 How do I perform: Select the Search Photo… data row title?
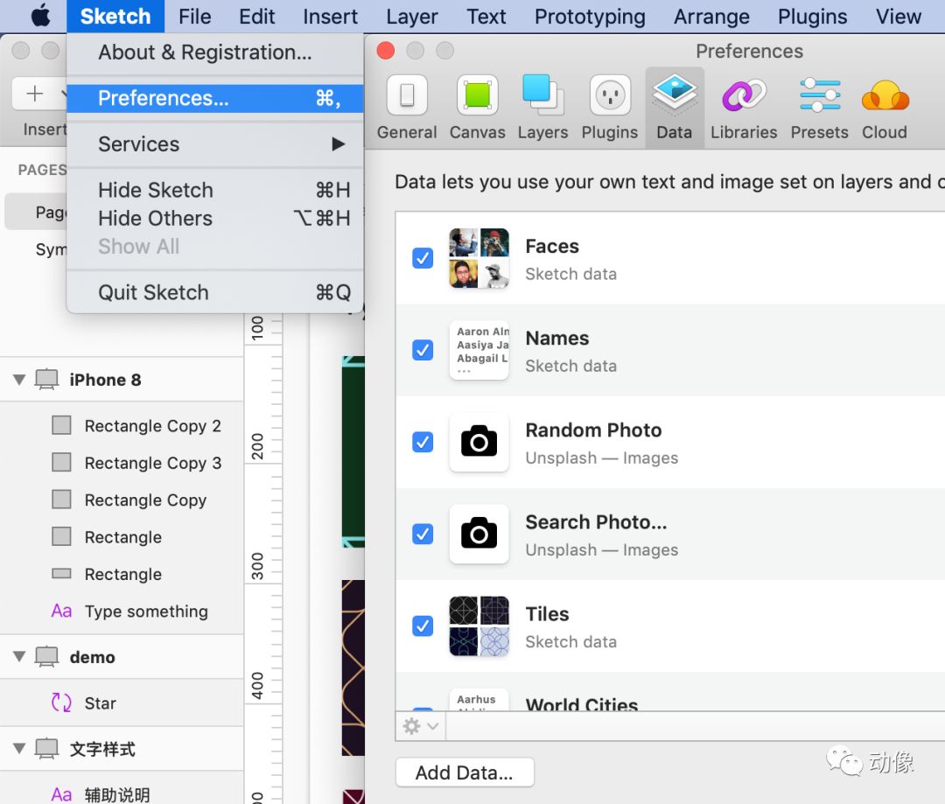tap(596, 522)
